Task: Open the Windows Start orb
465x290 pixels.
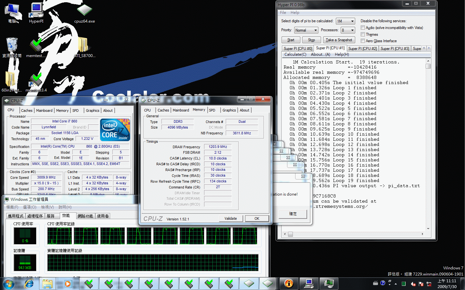Action: 9,284
